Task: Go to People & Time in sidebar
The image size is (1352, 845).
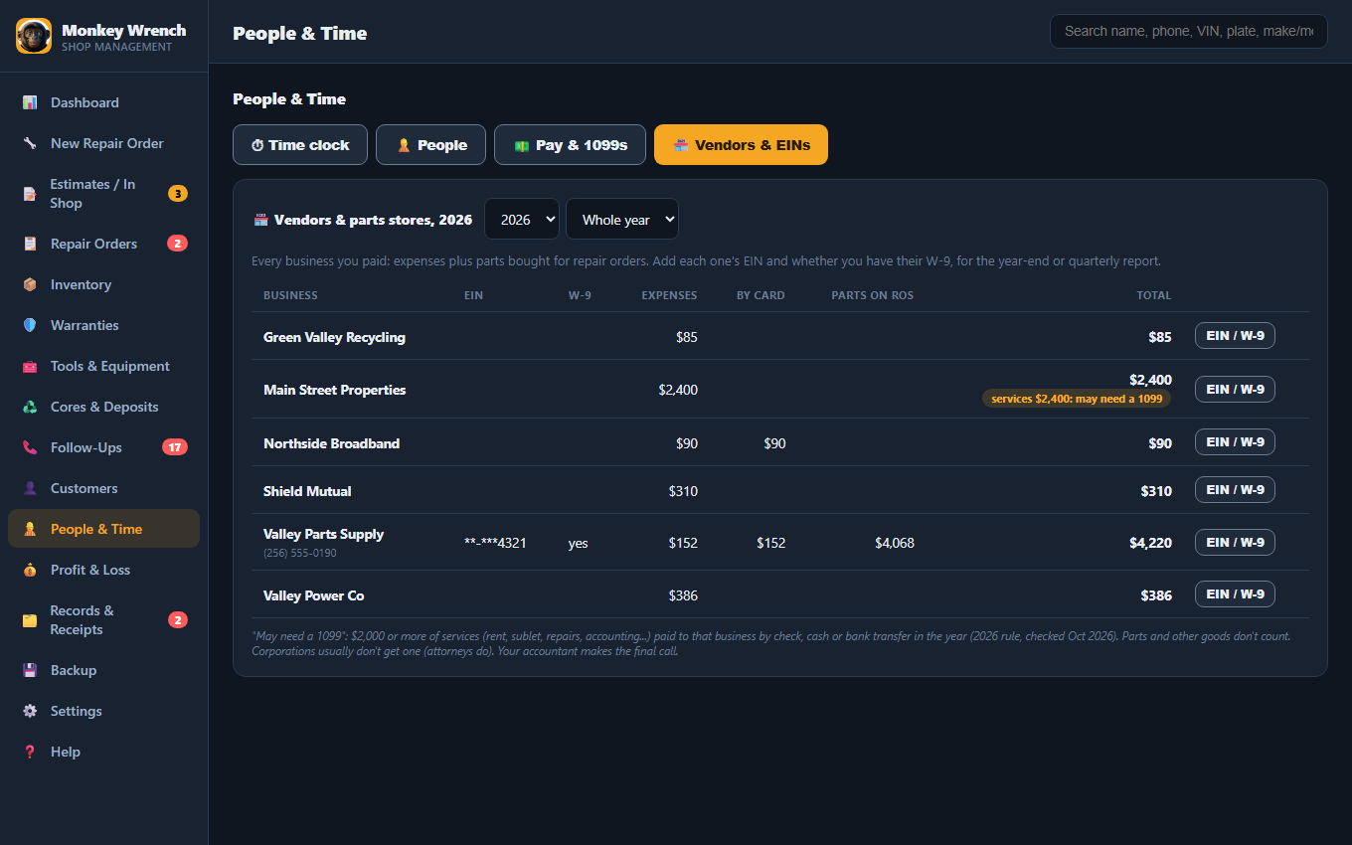Action: point(103,529)
